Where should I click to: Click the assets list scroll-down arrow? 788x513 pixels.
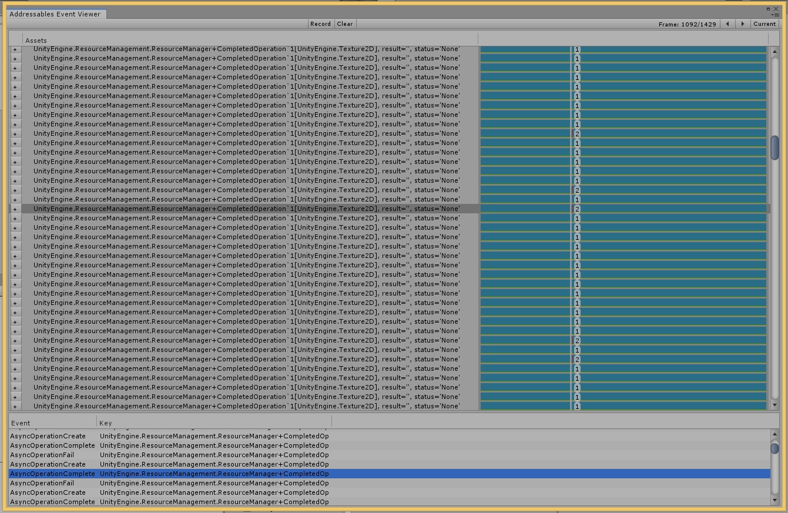point(774,405)
